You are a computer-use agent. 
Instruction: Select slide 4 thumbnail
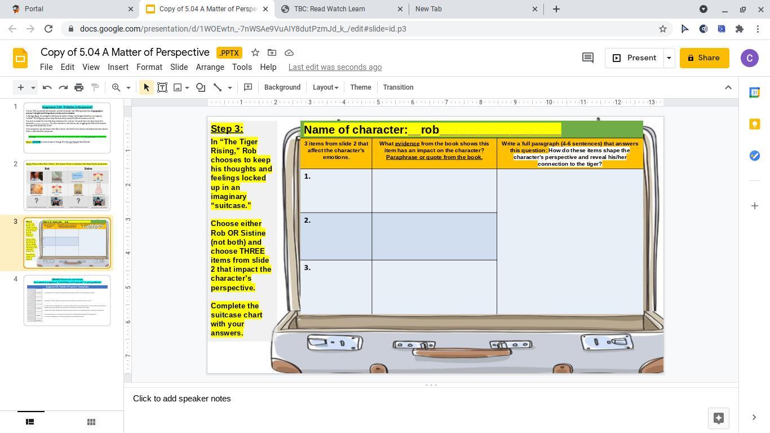[67, 301]
